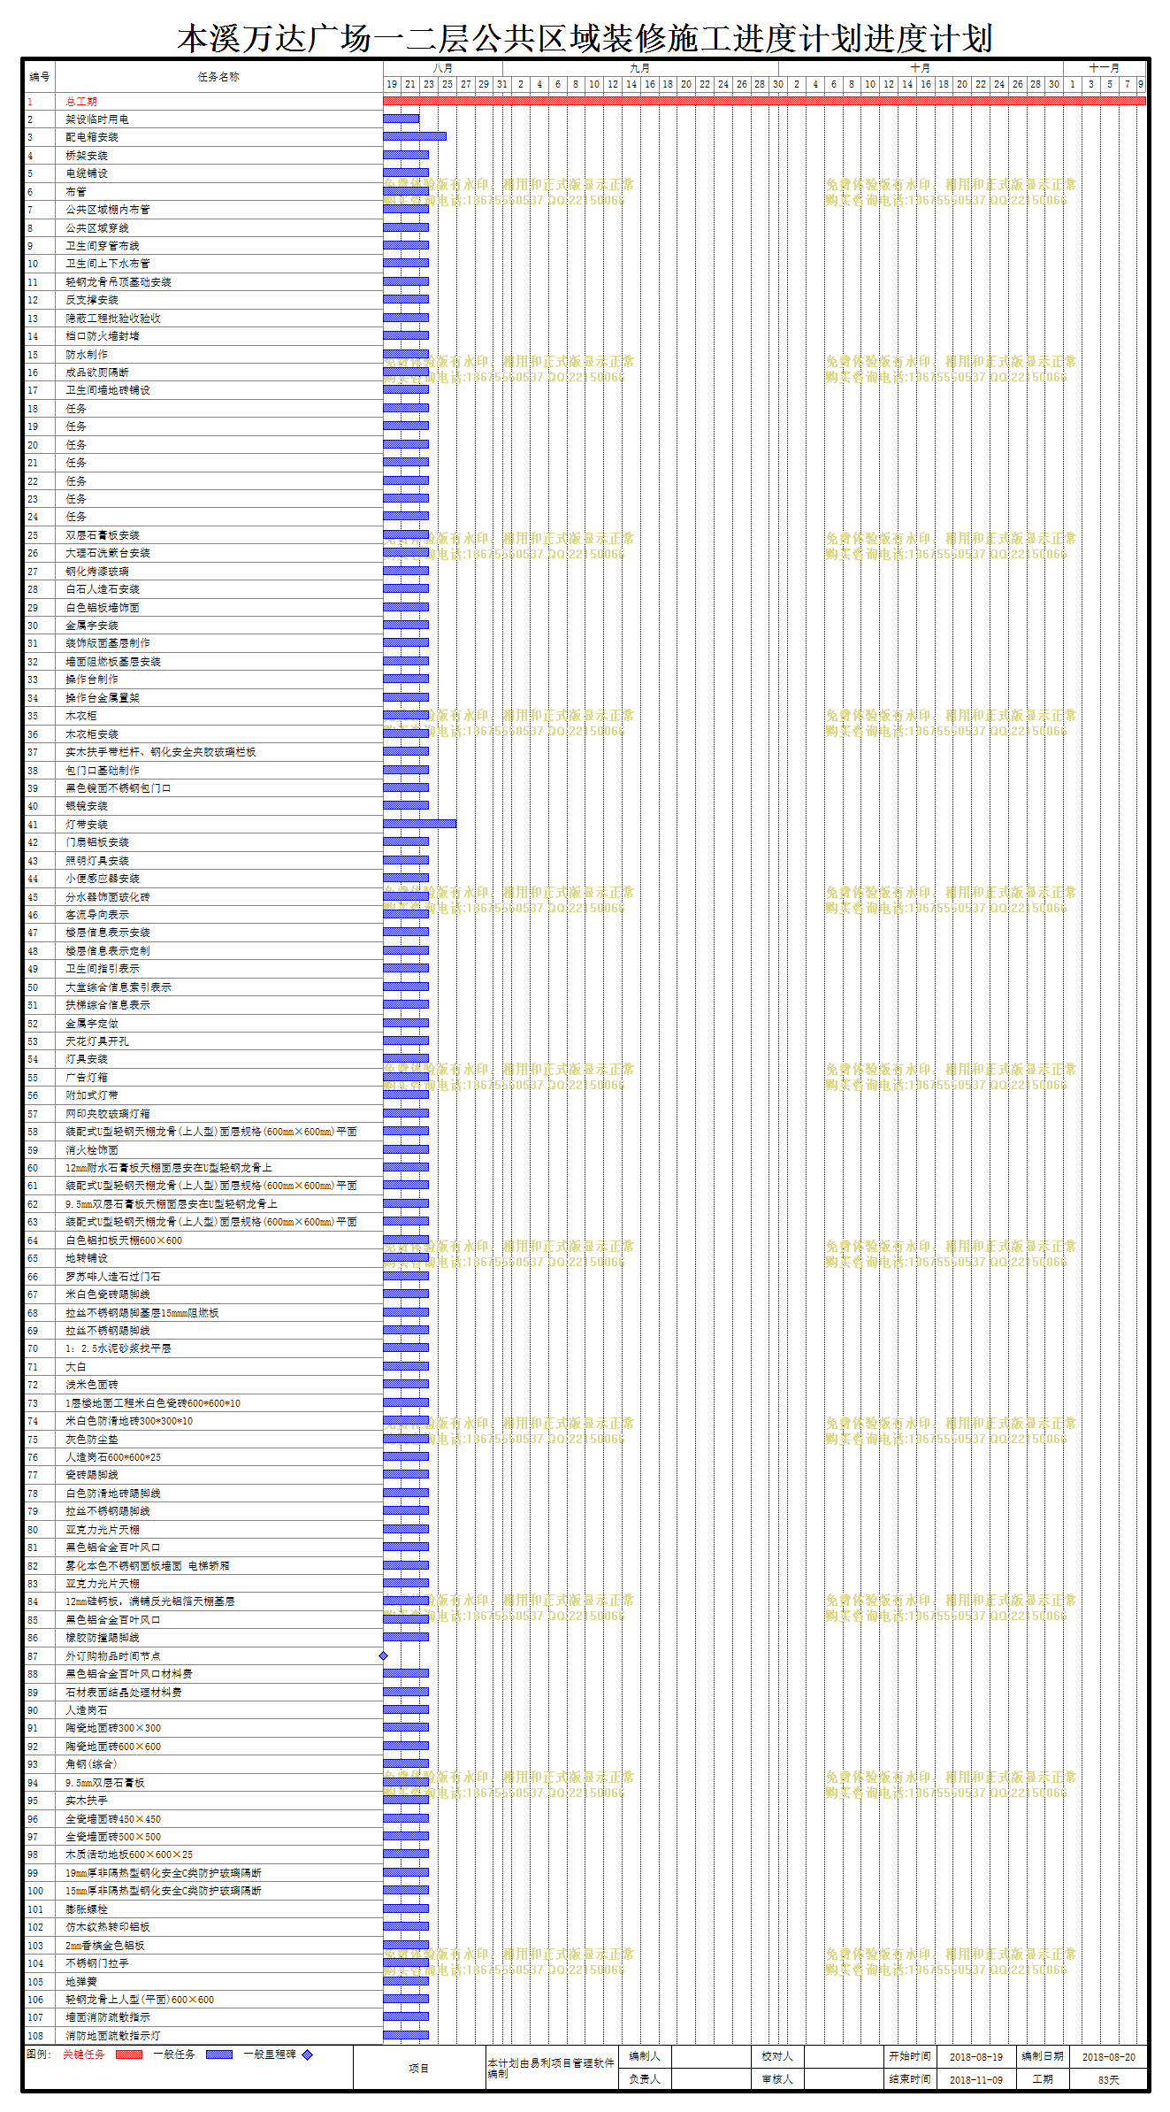This screenshot has width=1170, height=2112.
Task: Click the 任务名称 column header
Action: tap(218, 77)
